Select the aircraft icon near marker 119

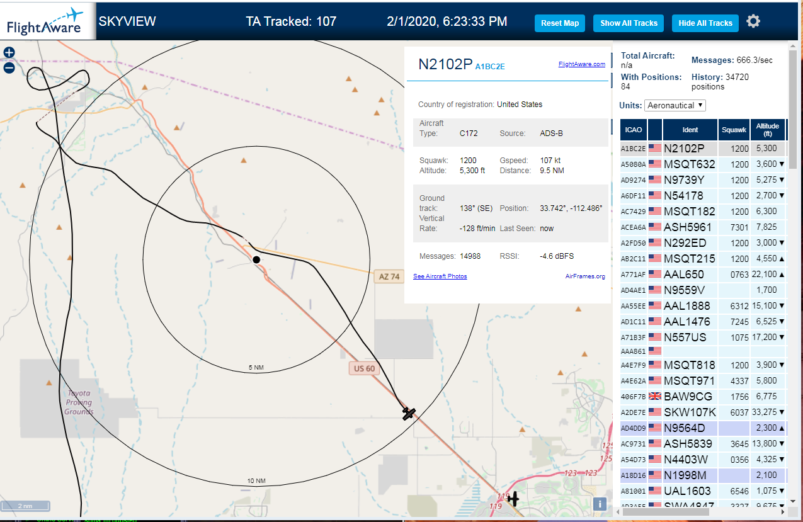[x=513, y=499]
